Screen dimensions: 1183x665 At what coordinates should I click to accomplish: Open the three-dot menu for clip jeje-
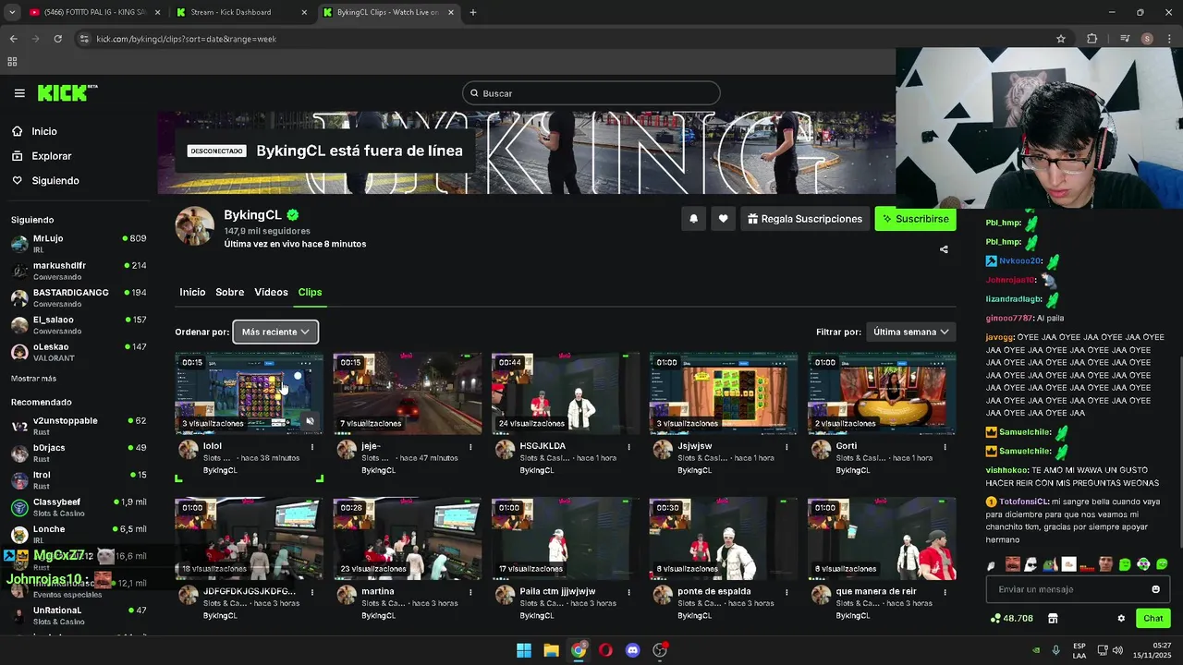click(470, 447)
